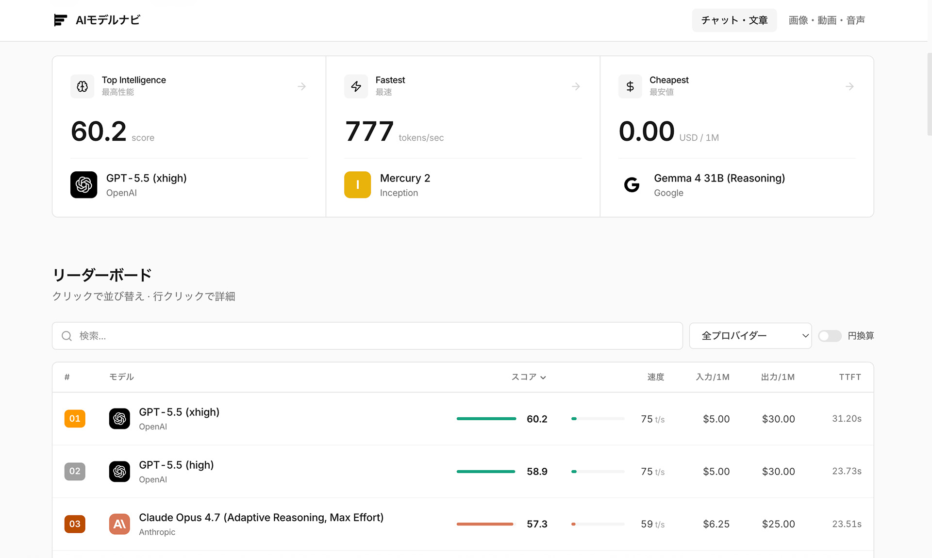Click the 23.73s TTFT cell
The height and width of the screenshot is (558, 932).
[847, 471]
